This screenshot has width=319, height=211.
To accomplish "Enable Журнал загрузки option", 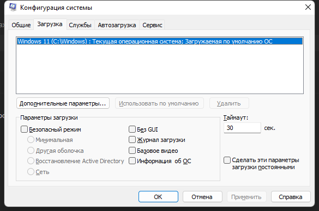I will click(x=133, y=140).
